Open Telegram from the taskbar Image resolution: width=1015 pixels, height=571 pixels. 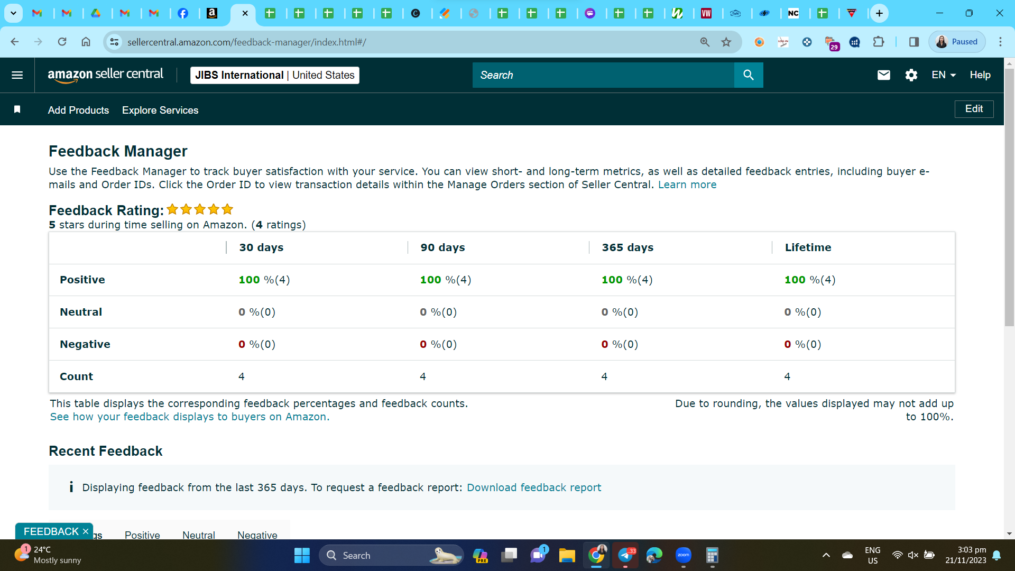(625, 555)
